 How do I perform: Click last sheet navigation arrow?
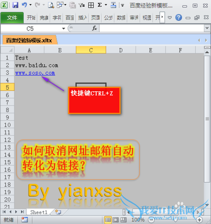22,212
